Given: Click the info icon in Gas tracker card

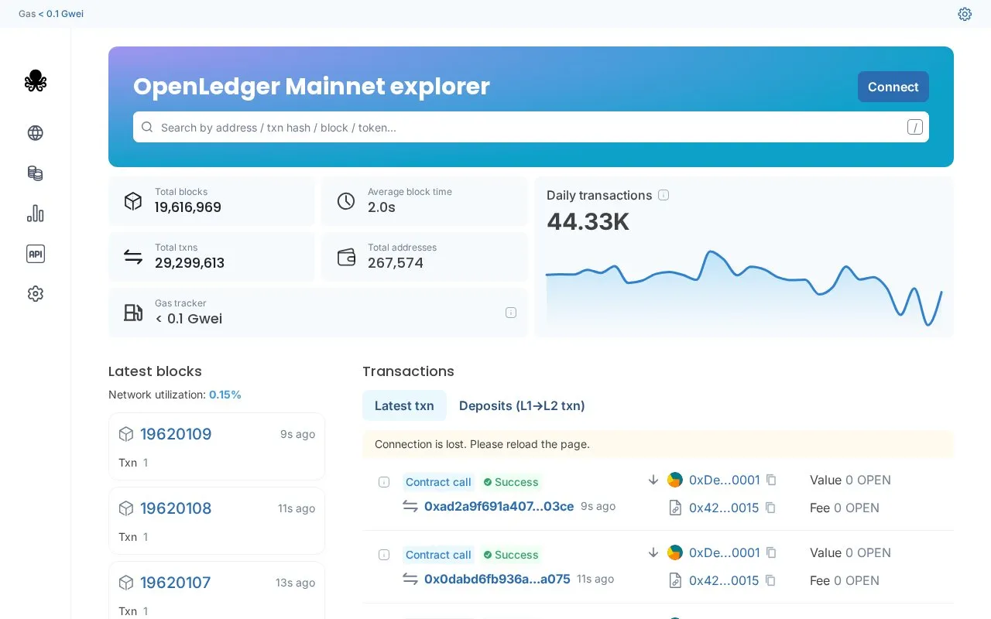Looking at the screenshot, I should [x=511, y=313].
